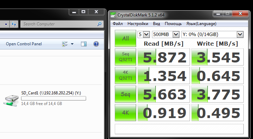Maximize the Explorer window
This screenshot has height=139, width=253.
click(x=83, y=12)
